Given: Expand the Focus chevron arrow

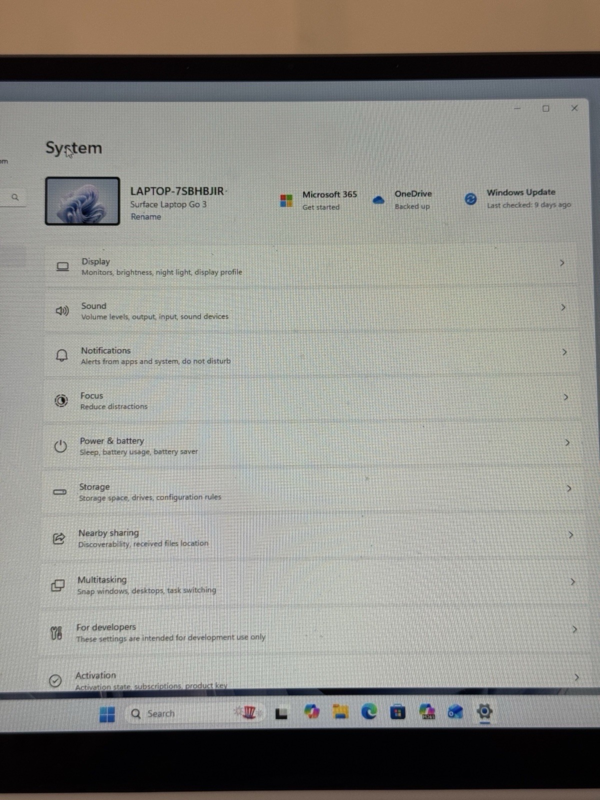Looking at the screenshot, I should pyautogui.click(x=565, y=397).
